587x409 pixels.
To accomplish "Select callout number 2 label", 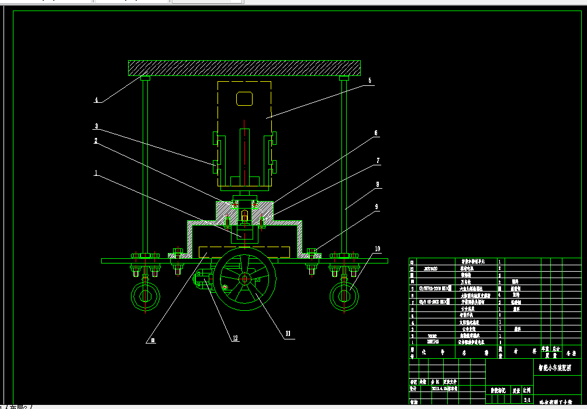I will [96, 141].
